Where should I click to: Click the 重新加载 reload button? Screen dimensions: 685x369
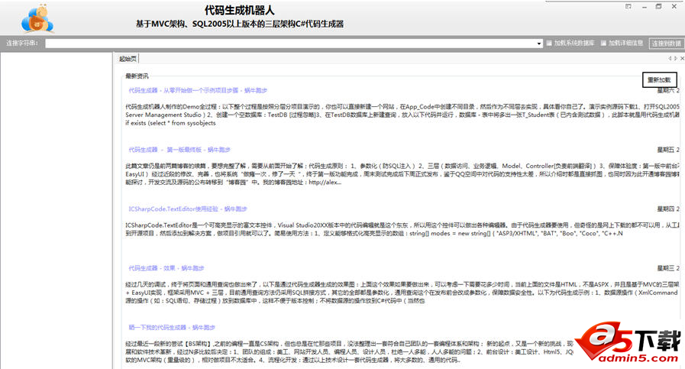coord(659,79)
